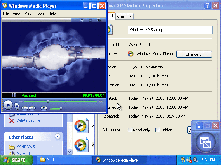The height and width of the screenshot is (165, 221).
Task: Switch to the Summary tab in Properties
Action: (x=124, y=16)
